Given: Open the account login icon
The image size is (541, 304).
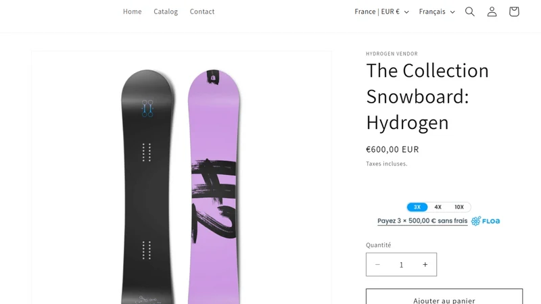Looking at the screenshot, I should coord(492,11).
